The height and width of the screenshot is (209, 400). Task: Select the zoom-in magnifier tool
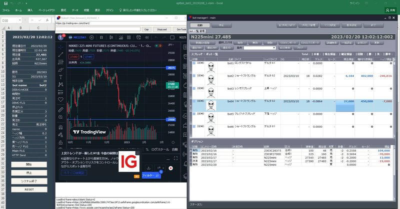(60, 117)
